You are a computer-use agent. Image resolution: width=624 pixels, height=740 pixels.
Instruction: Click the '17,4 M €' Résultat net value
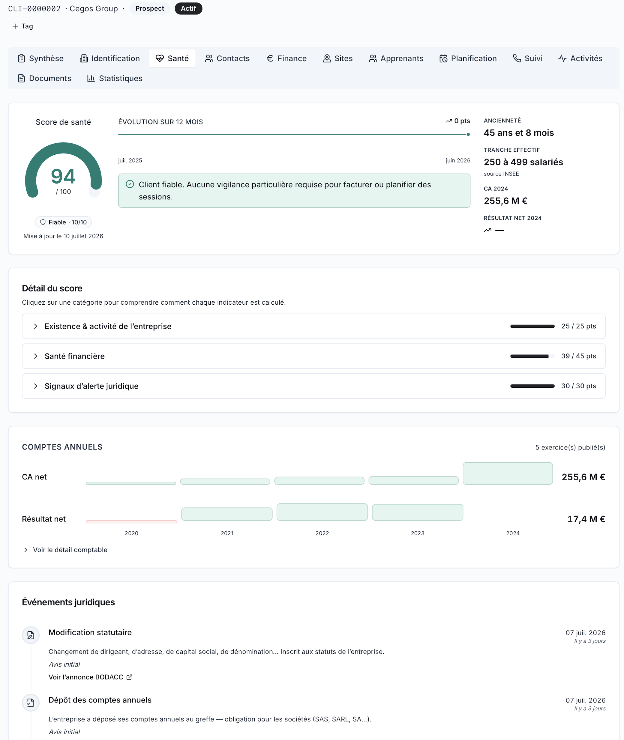(x=586, y=519)
